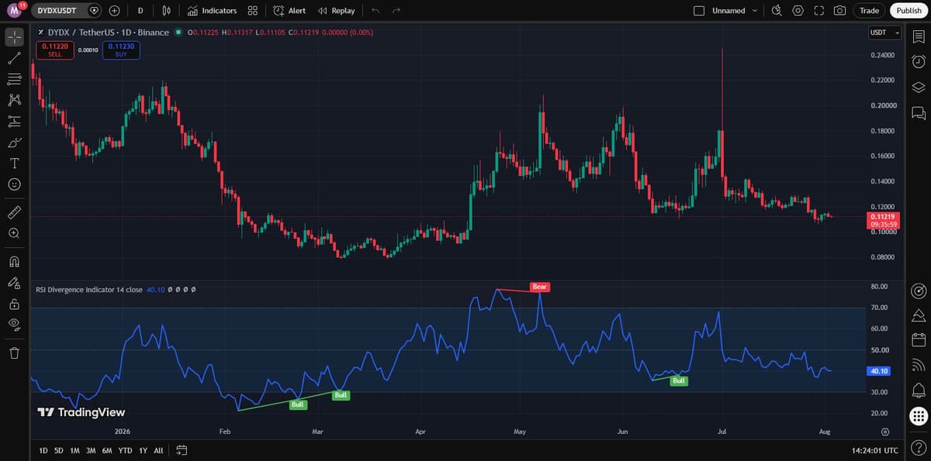Viewport: 931px width, 461px height.
Task: Select the All date range
Action: (x=158, y=450)
